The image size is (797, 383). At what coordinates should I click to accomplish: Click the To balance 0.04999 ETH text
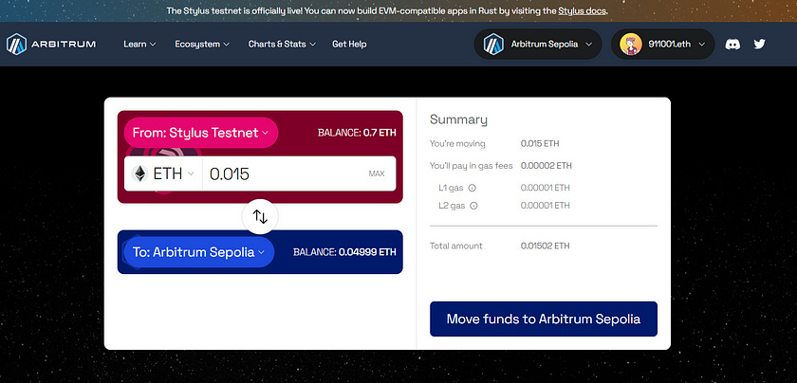344,252
